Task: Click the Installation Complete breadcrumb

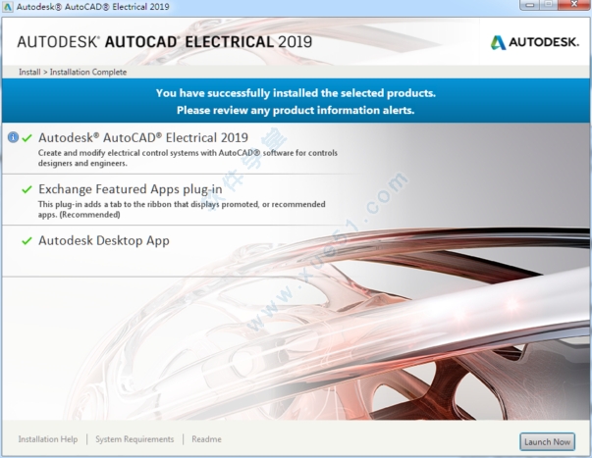Action: (x=88, y=73)
